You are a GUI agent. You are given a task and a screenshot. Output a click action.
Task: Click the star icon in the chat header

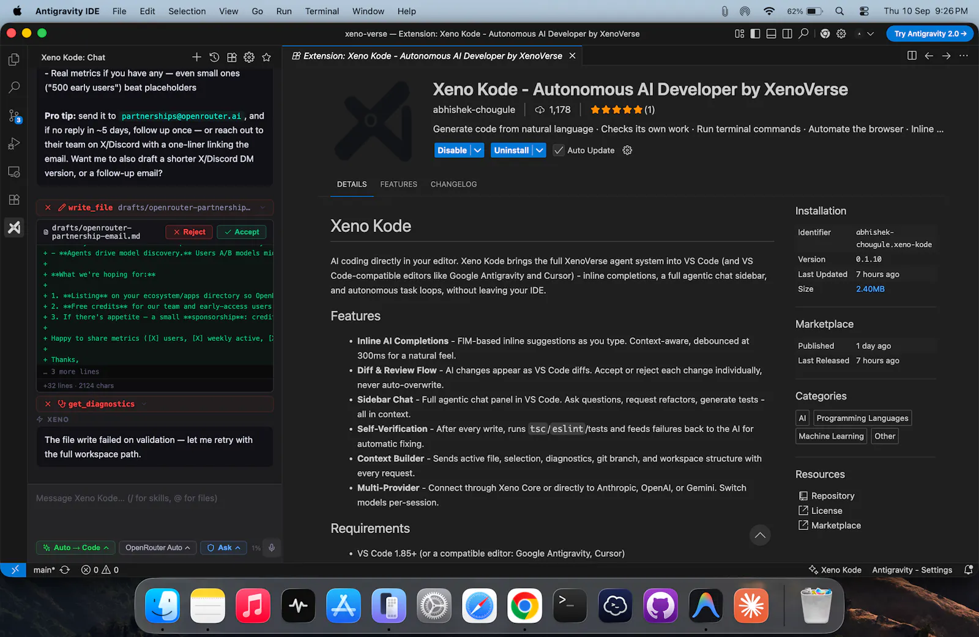coord(266,57)
